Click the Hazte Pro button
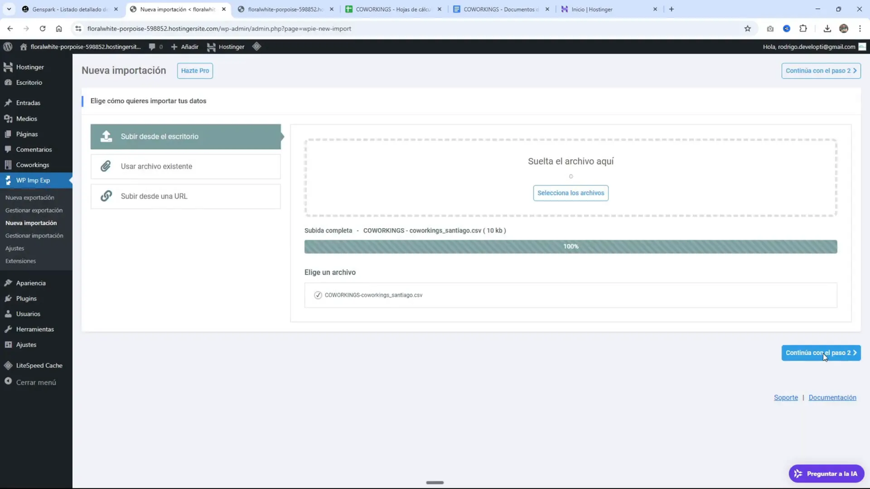Image resolution: width=870 pixels, height=489 pixels. [x=195, y=71]
